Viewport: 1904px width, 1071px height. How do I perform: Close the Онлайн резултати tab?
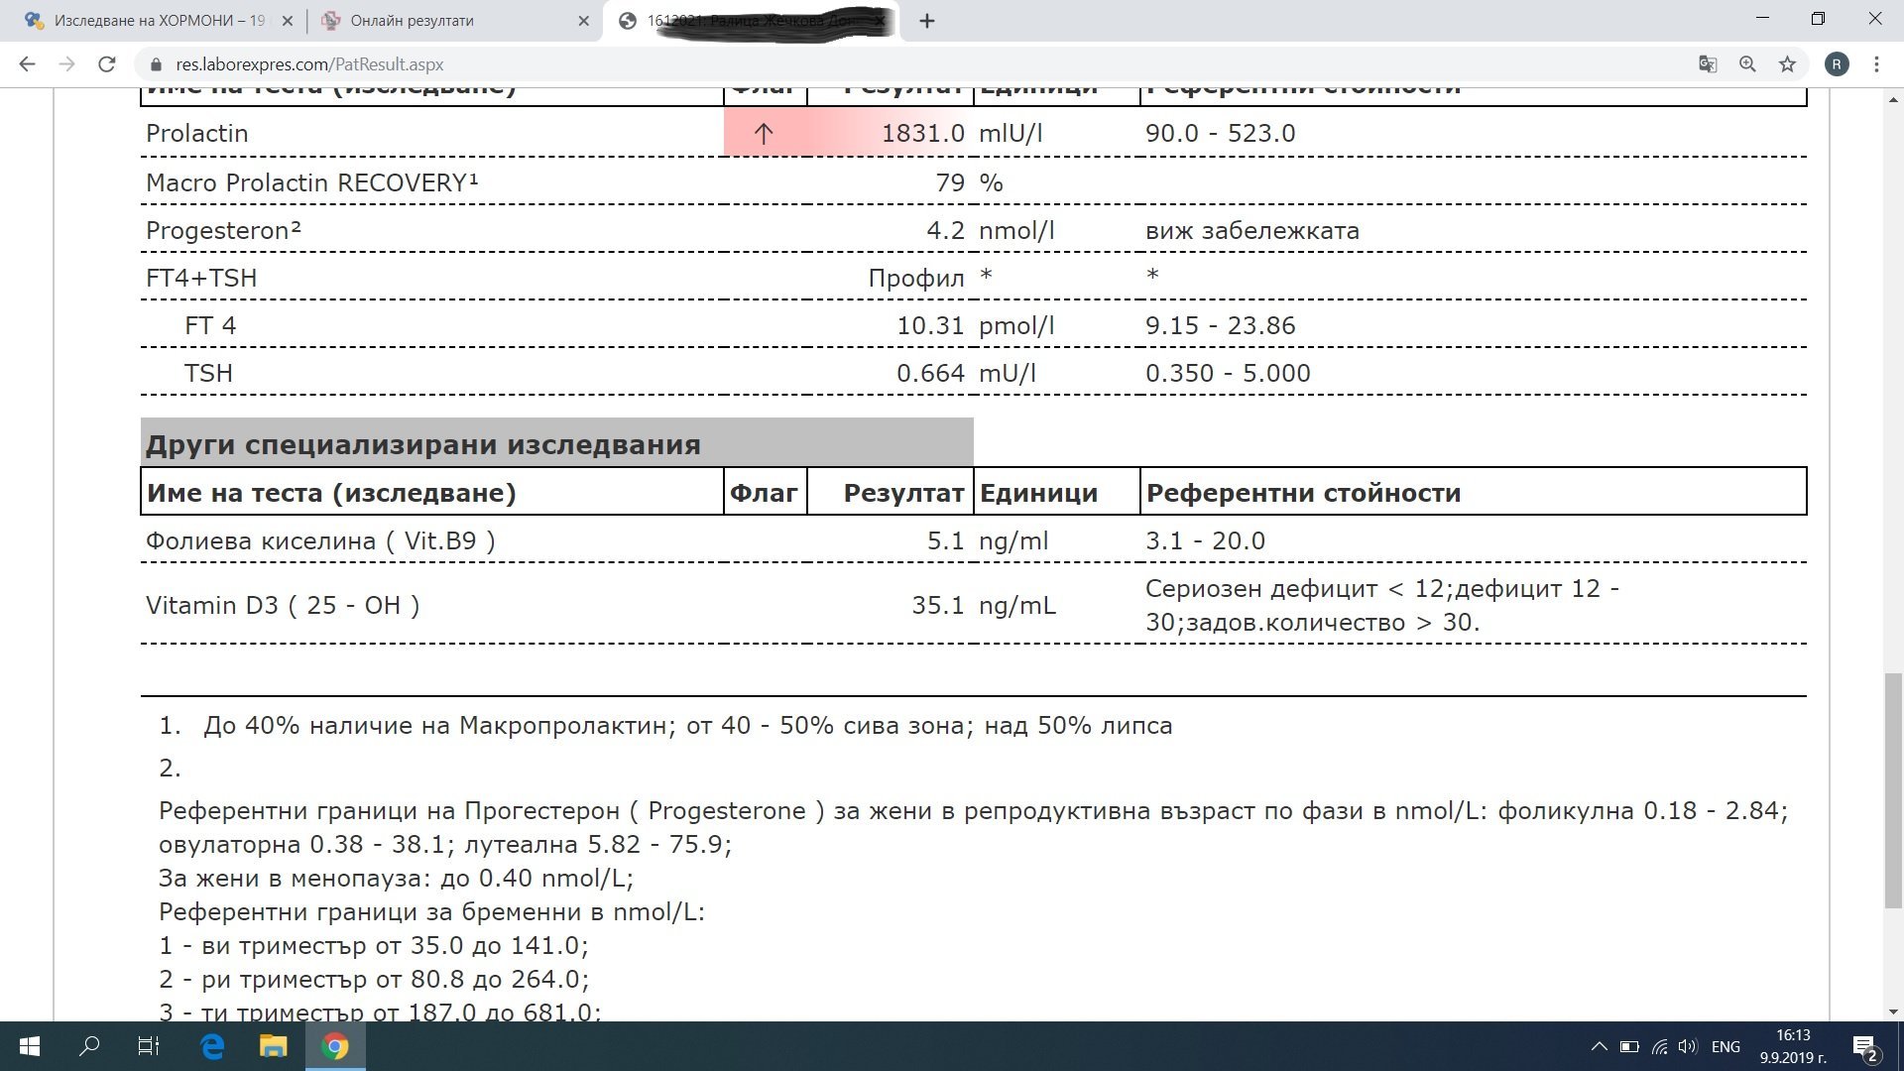tap(583, 21)
